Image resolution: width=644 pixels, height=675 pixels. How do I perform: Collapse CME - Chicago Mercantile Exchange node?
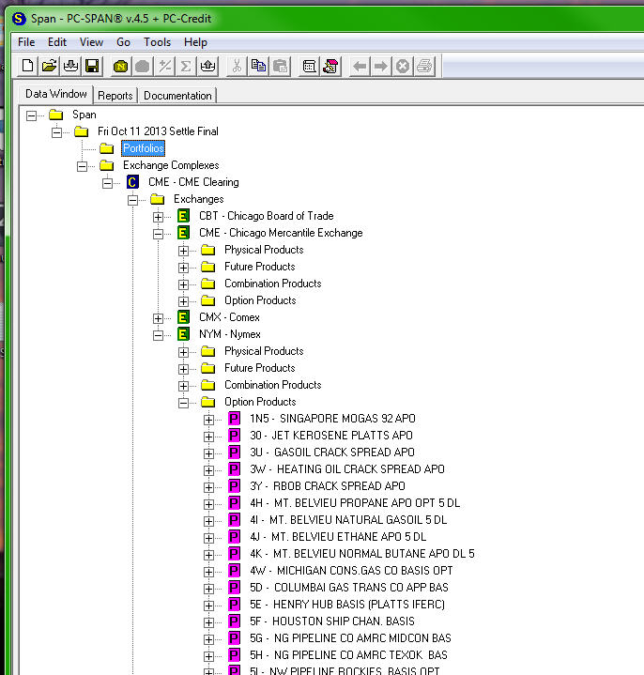[158, 234]
